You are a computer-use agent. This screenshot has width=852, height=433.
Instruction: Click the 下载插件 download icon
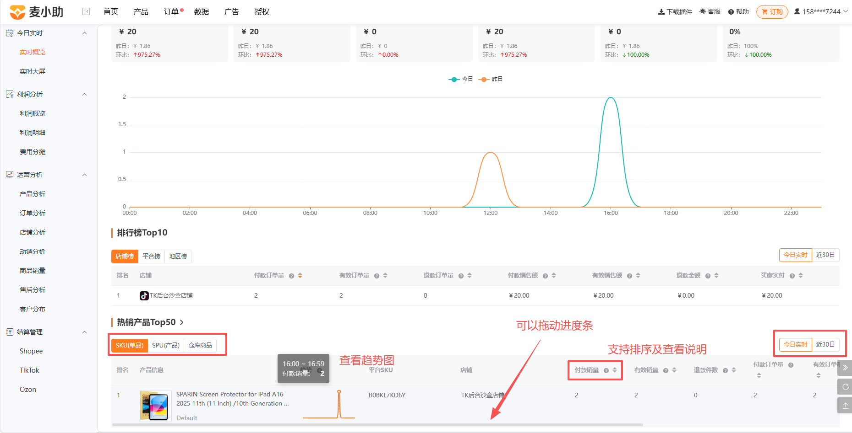pos(661,12)
